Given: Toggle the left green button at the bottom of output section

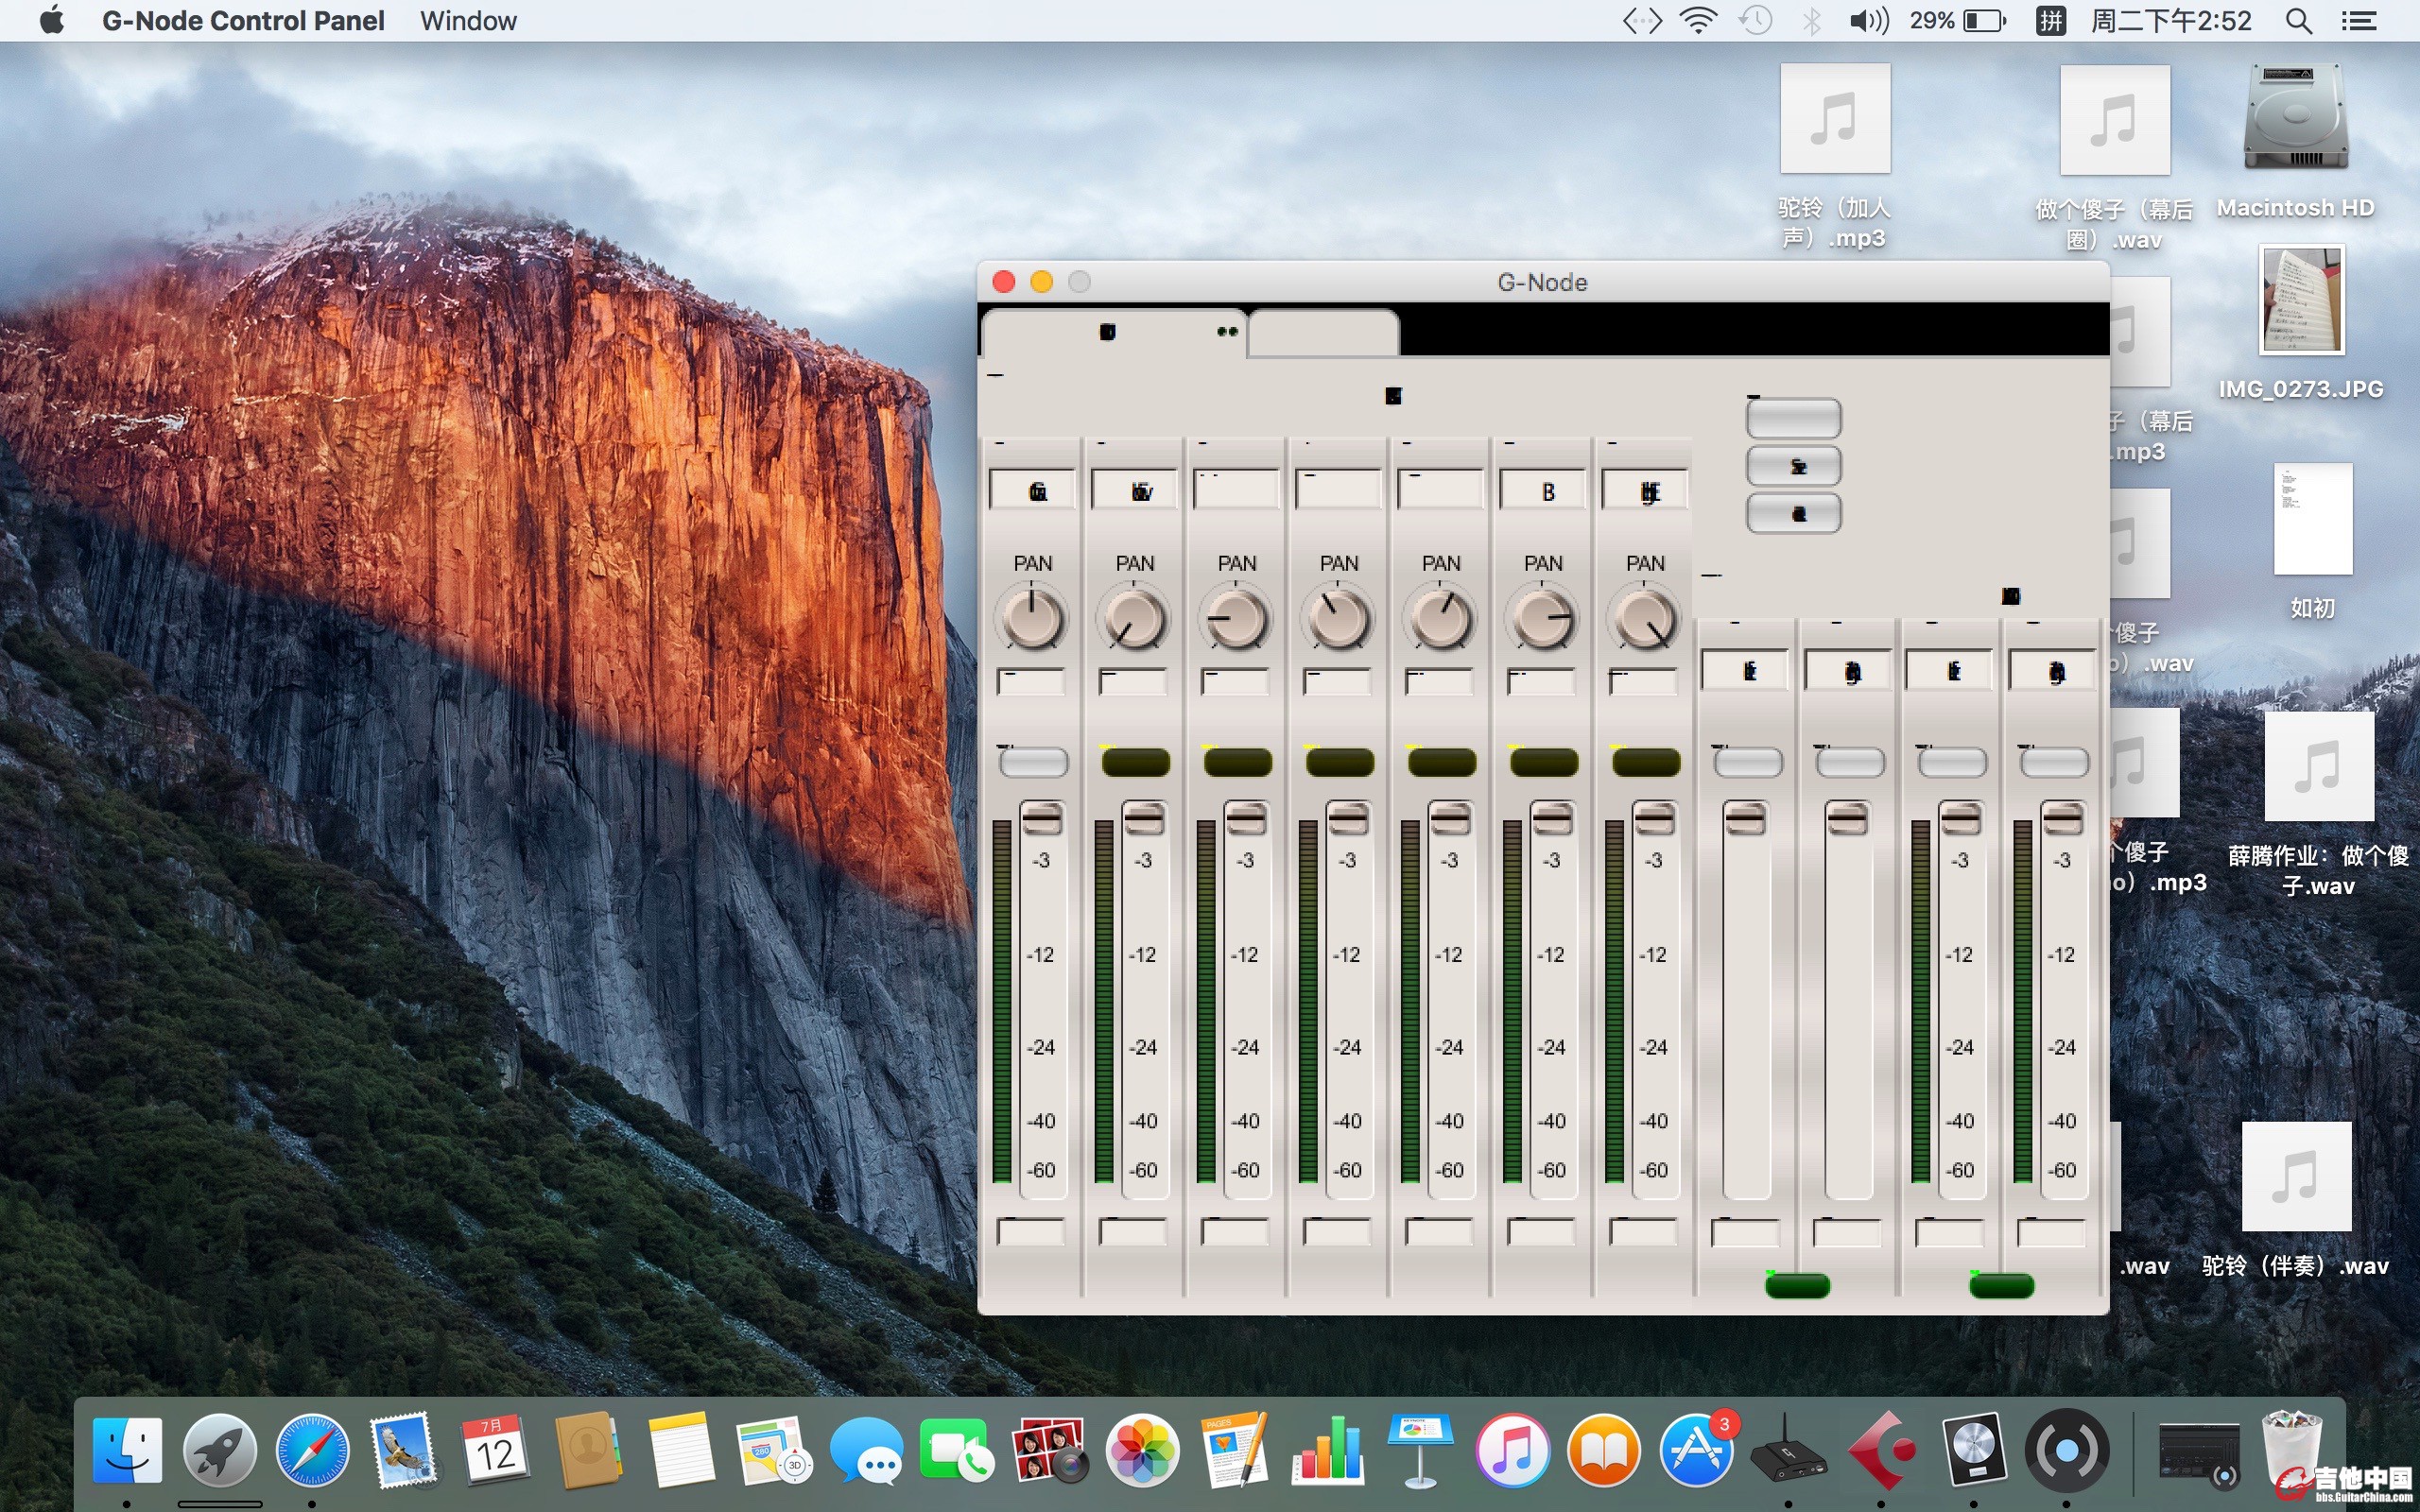Looking at the screenshot, I should (1797, 1286).
